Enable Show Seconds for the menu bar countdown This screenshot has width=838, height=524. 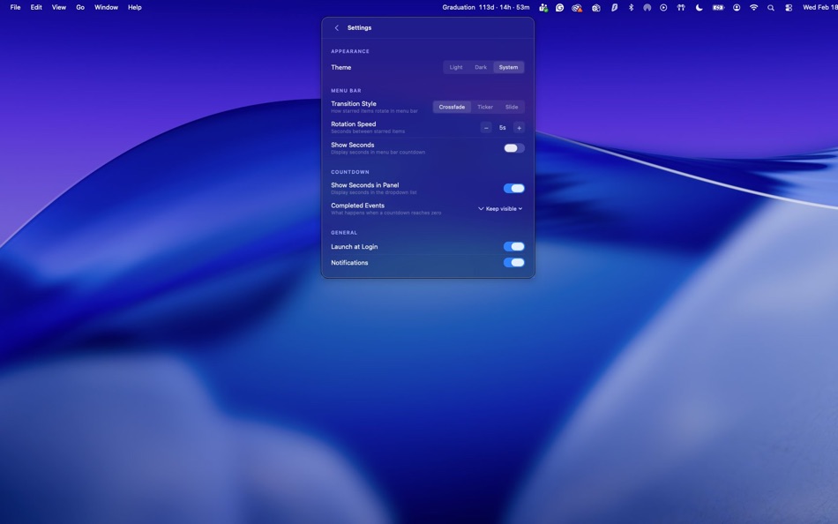(514, 147)
